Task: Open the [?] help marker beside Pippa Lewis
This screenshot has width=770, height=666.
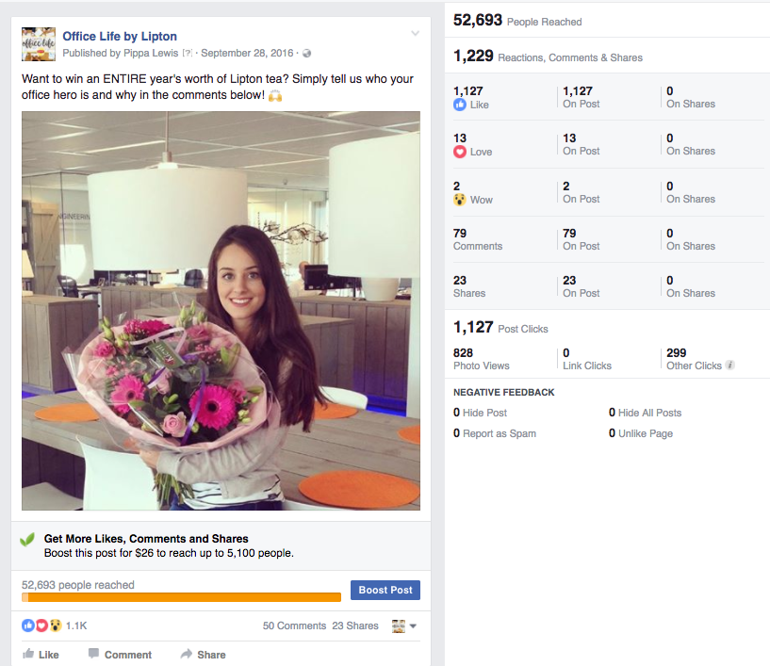Action: click(x=188, y=53)
